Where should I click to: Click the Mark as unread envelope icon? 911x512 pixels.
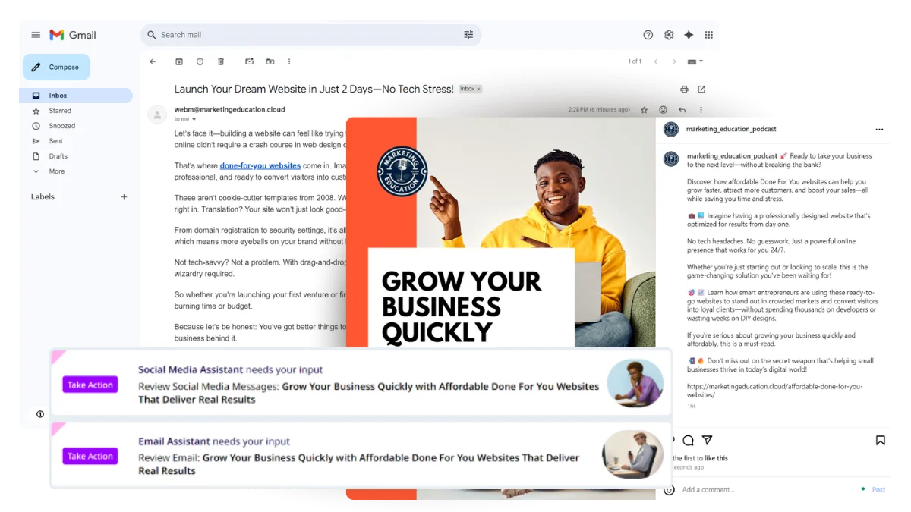point(249,61)
